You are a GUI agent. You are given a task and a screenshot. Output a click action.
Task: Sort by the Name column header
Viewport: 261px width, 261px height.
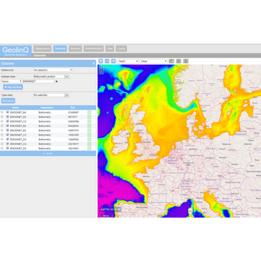(15, 108)
